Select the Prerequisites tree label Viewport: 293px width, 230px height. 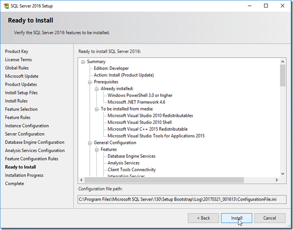pos(106,82)
